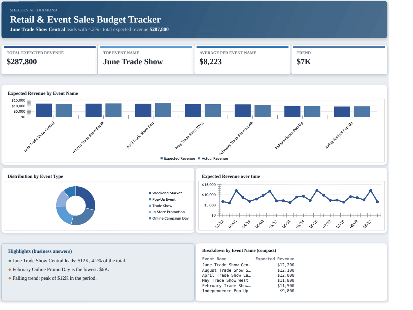Click the April Trade Show East axis label
The width and height of the screenshot is (413, 310).
140,135
